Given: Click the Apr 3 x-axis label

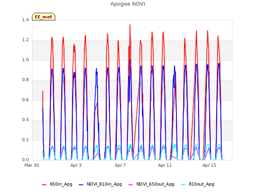Looking at the screenshot, I should (76, 165).
